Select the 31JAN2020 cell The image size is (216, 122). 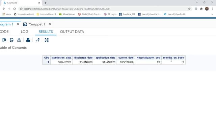(x=105, y=62)
